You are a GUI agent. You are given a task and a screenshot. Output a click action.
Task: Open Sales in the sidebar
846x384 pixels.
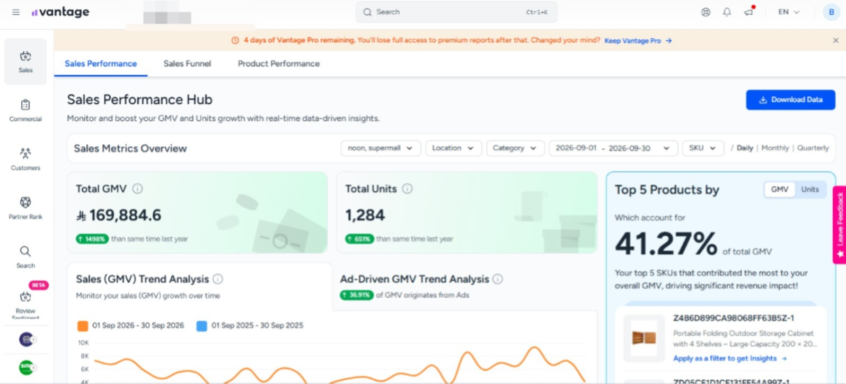(25, 61)
